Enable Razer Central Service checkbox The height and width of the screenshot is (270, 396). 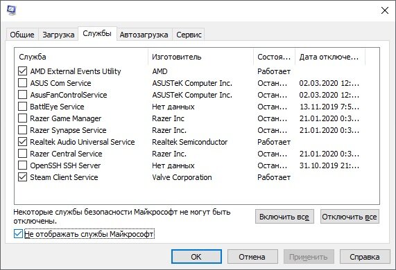[22, 154]
